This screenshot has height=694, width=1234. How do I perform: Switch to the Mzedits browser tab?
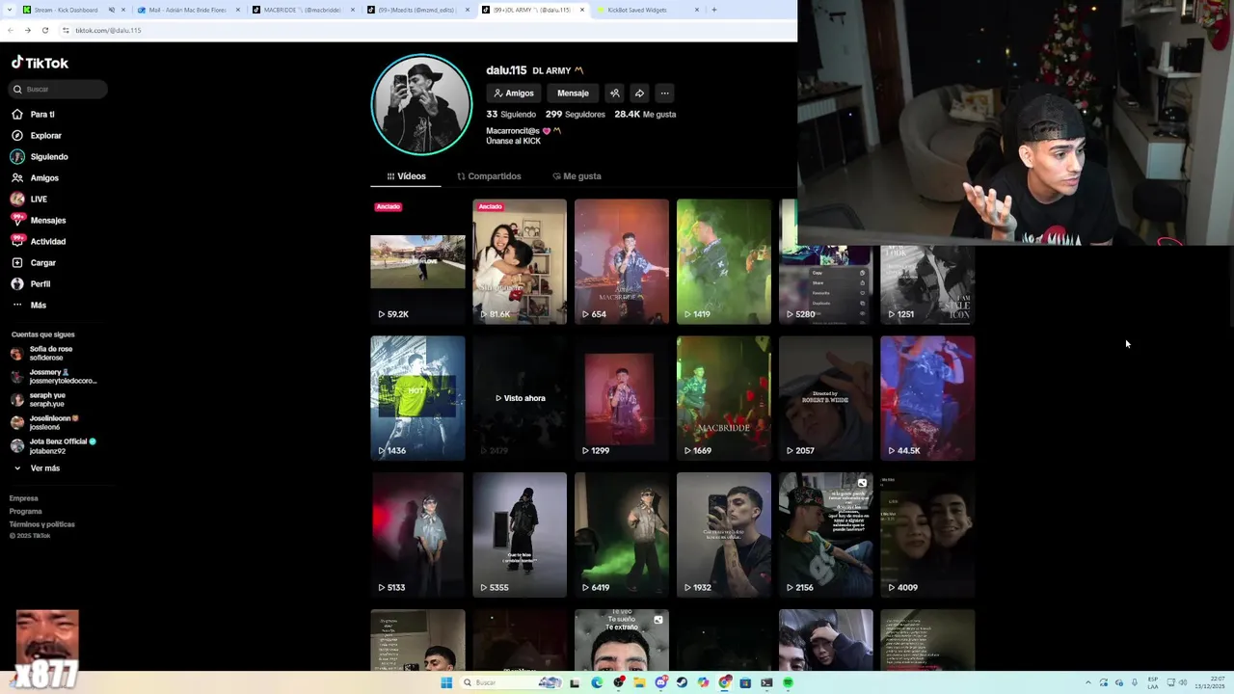[x=417, y=10]
